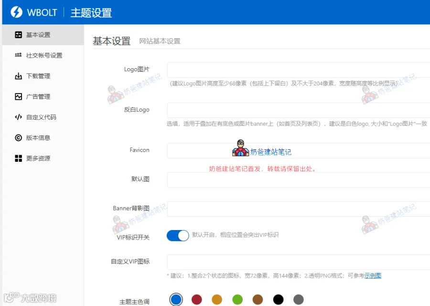Pick the red theme color swatch
The image size is (430, 306).
pyautogui.click(x=197, y=299)
